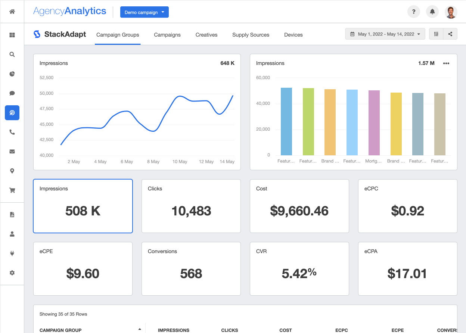This screenshot has width=466, height=333.
Task: Open the search panel in the sidebar
Action: [x=12, y=54]
